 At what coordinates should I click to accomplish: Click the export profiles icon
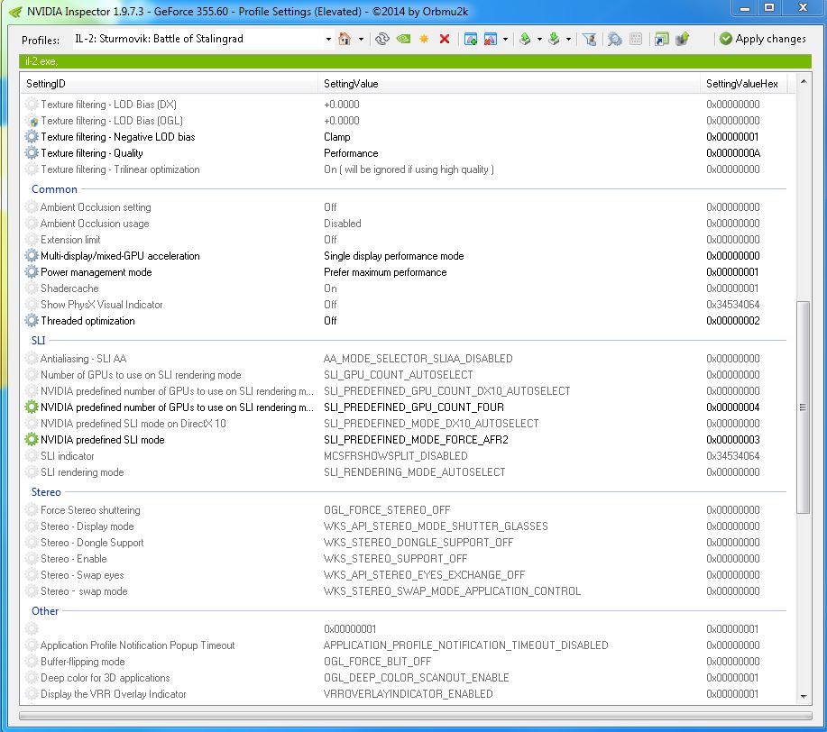(x=525, y=39)
